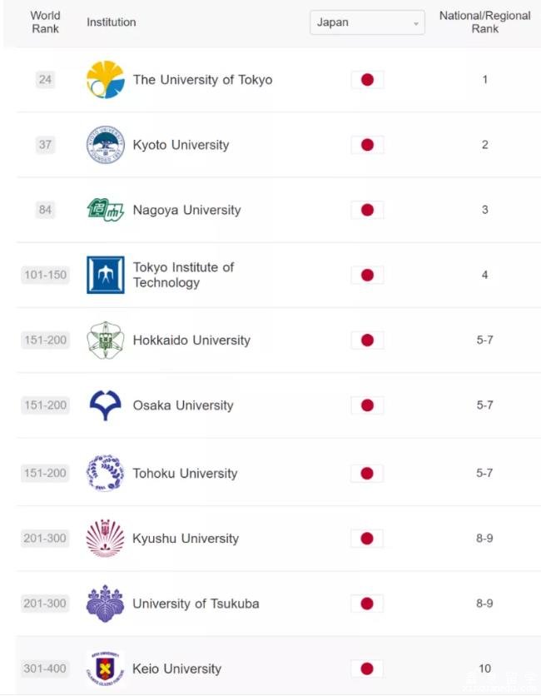Click the Hokkaido University emblem
This screenshot has height=696, width=541.
point(105,340)
